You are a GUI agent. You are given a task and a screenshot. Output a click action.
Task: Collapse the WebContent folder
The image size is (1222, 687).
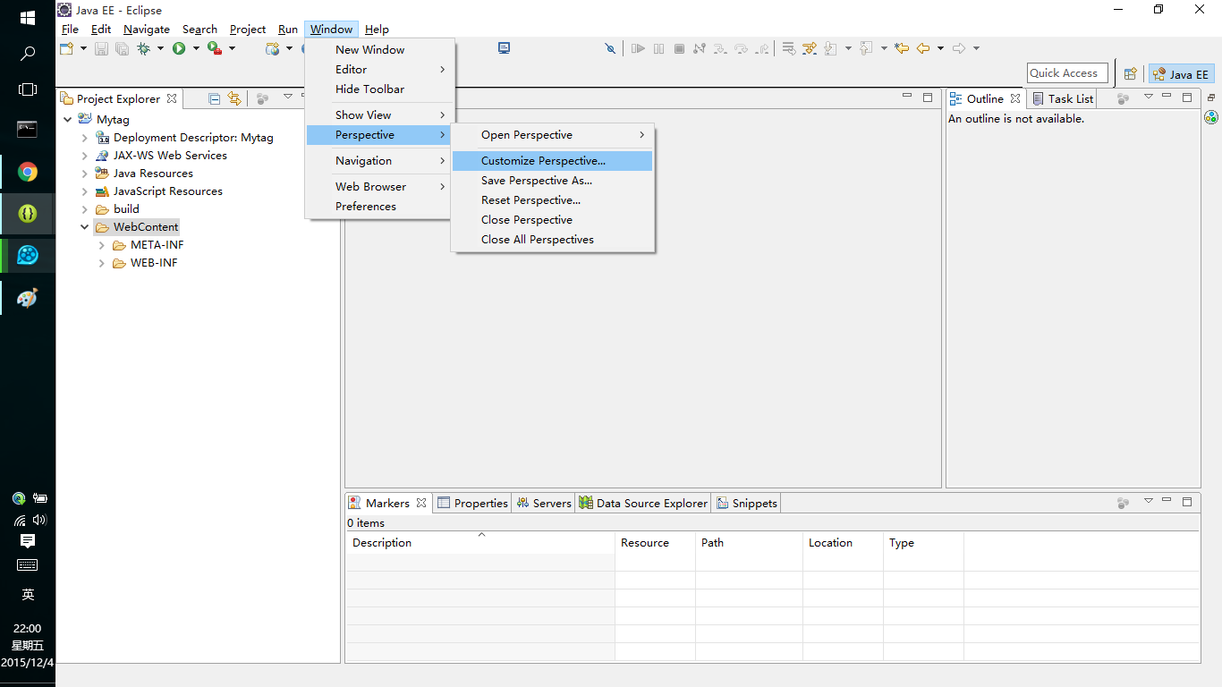[x=85, y=227]
